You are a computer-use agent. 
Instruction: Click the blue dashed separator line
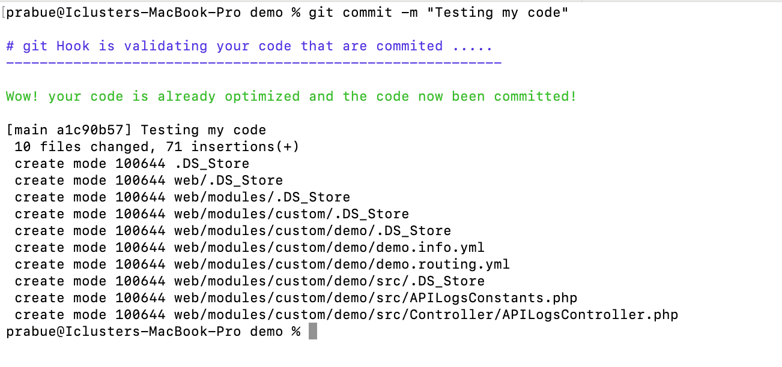pos(253,62)
